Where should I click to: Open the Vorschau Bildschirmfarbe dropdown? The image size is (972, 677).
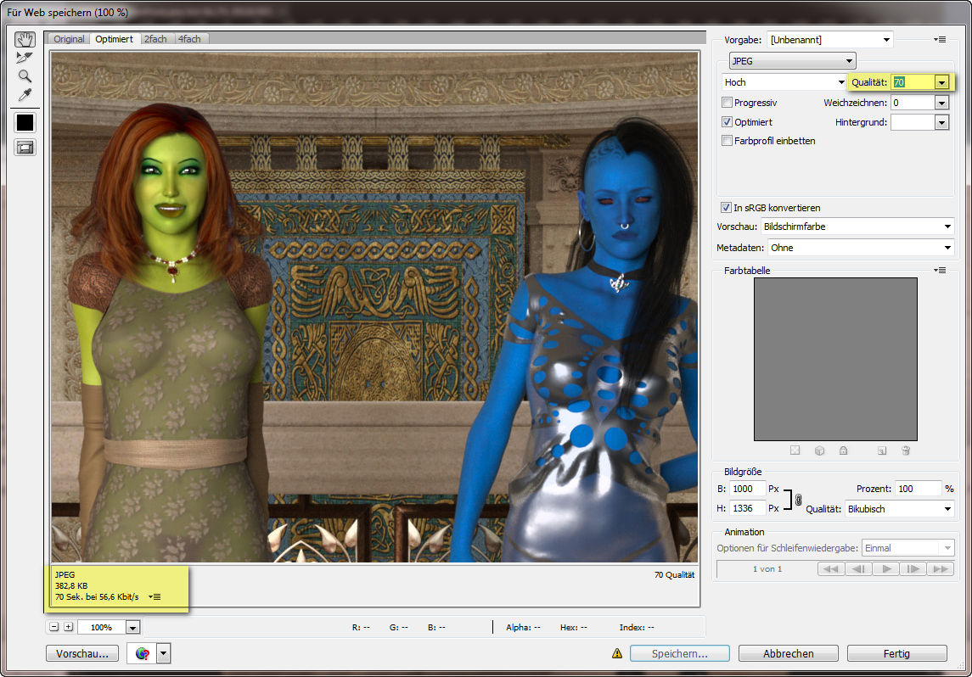coord(857,227)
